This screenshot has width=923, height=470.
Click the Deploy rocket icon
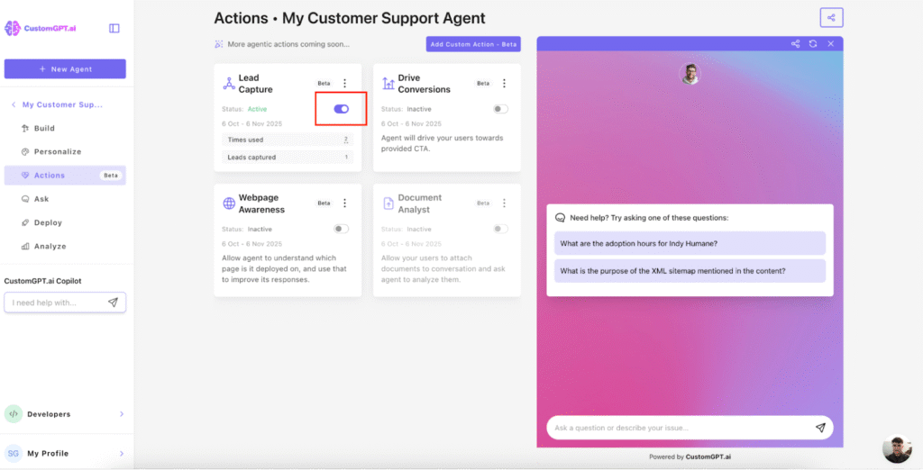(25, 222)
